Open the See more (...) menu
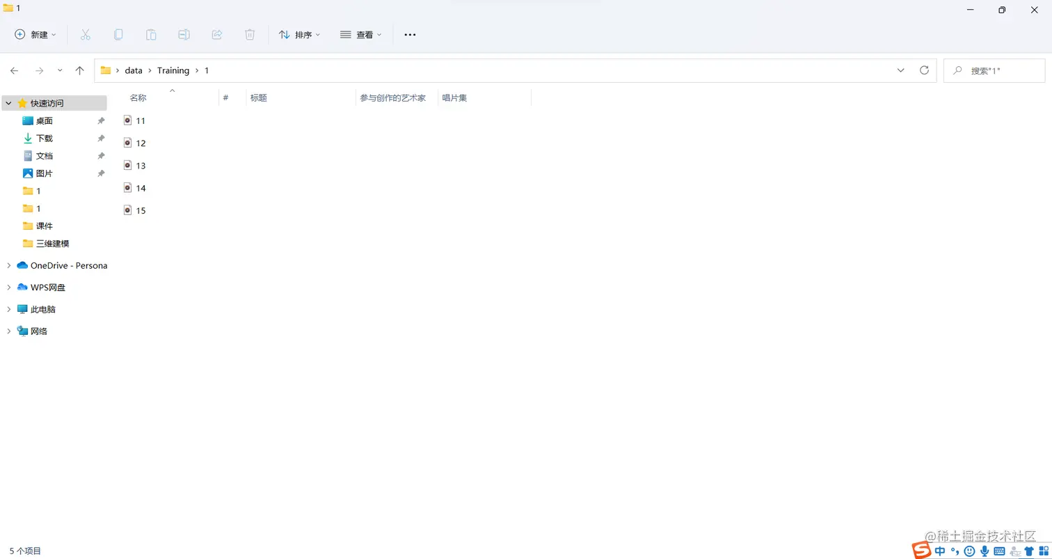Viewport: 1052px width, 559px height. (x=409, y=34)
